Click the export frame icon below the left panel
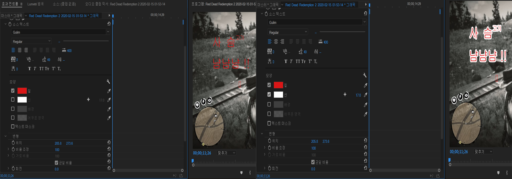The width and height of the screenshot is (512, 179). [x=181, y=175]
